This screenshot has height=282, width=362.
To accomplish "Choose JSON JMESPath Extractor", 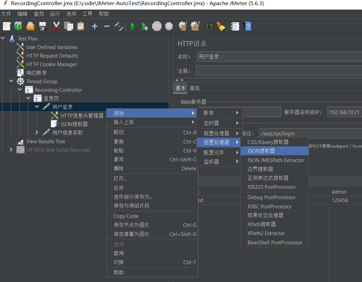I will pos(275,160).
